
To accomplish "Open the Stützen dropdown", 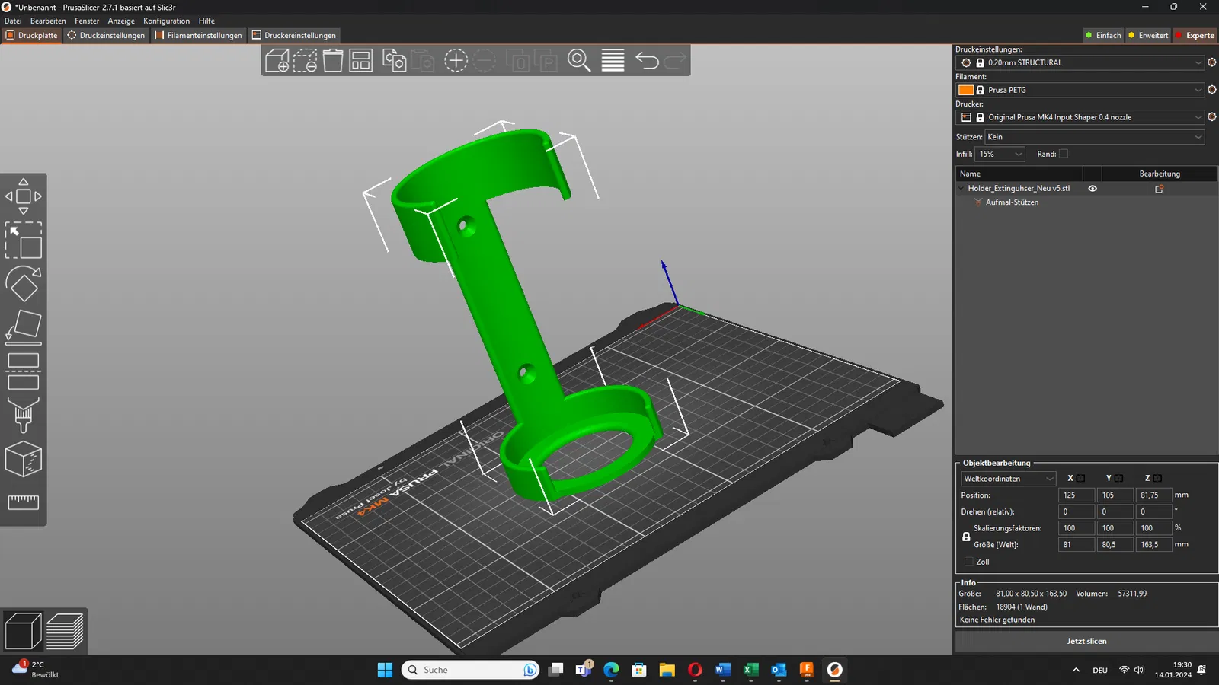I will [x=1095, y=137].
